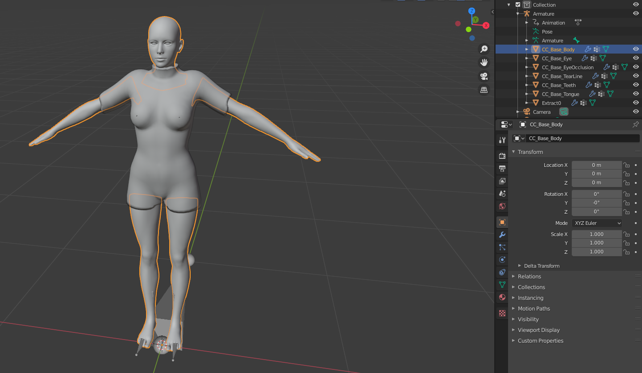Lock Scale Y with padlock toggle

(626, 243)
